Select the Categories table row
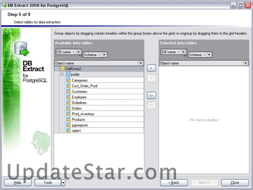This screenshot has width=253, height=190. point(104,80)
